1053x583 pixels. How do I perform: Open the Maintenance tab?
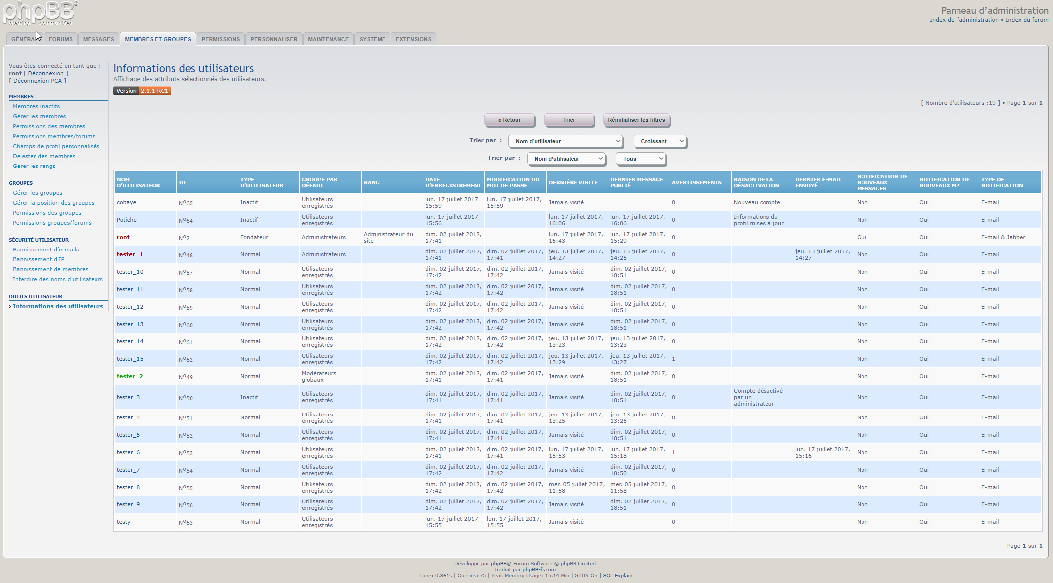328,39
